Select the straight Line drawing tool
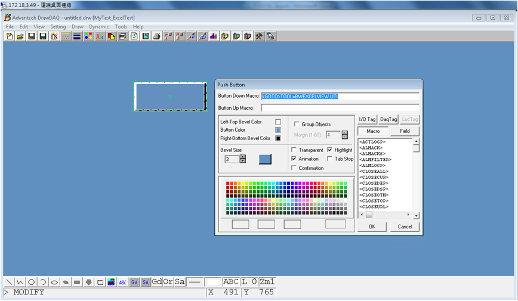The height and width of the screenshot is (301, 518). 9,282
